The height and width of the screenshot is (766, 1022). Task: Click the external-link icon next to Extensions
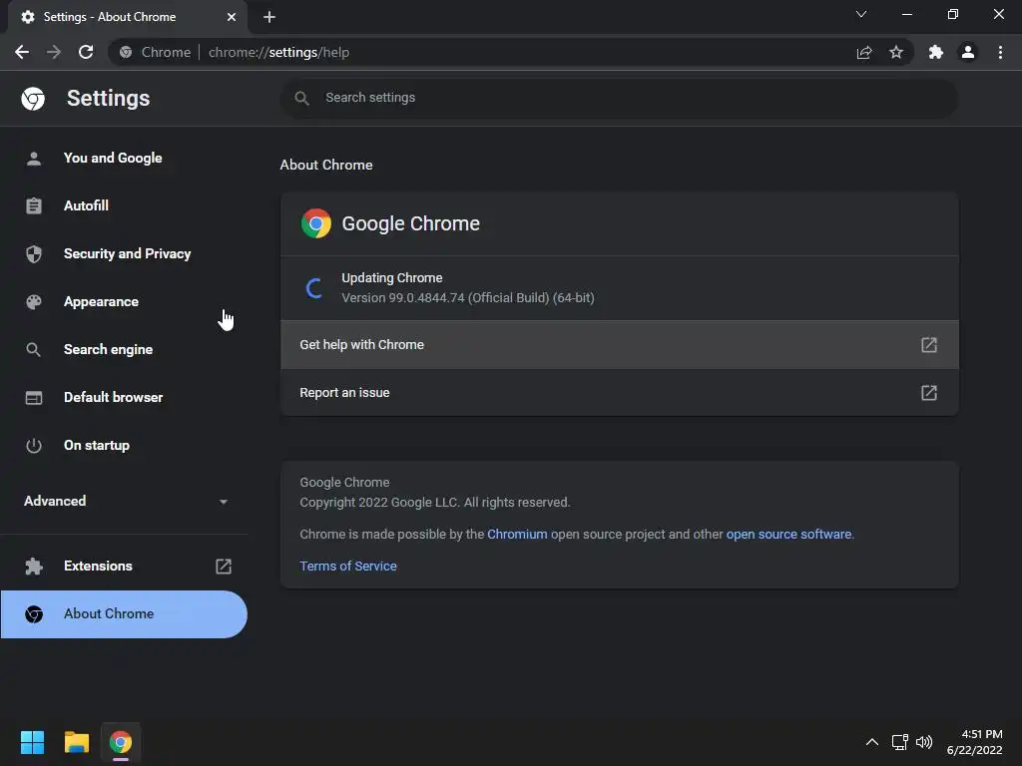[x=224, y=567]
